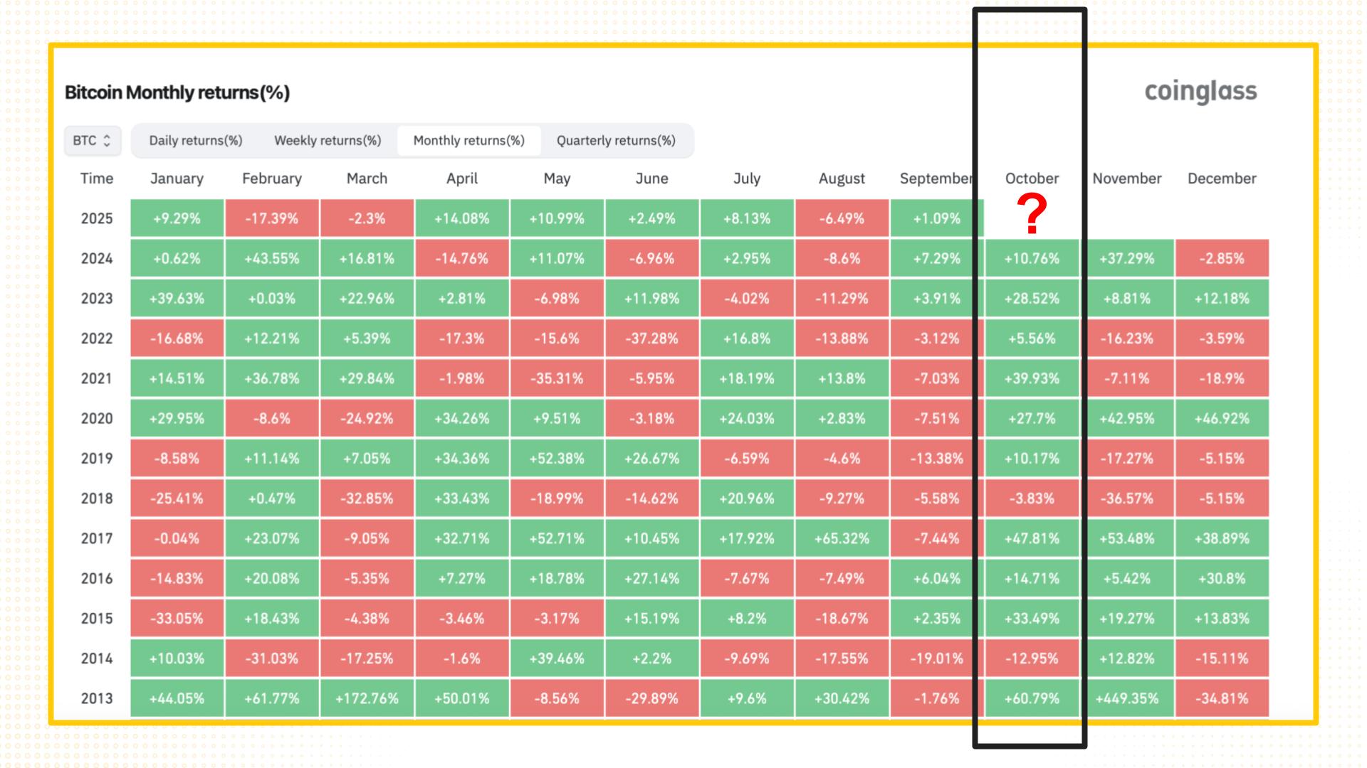Switch to Daily returns(%) tab
The image size is (1367, 768).
[x=195, y=140]
